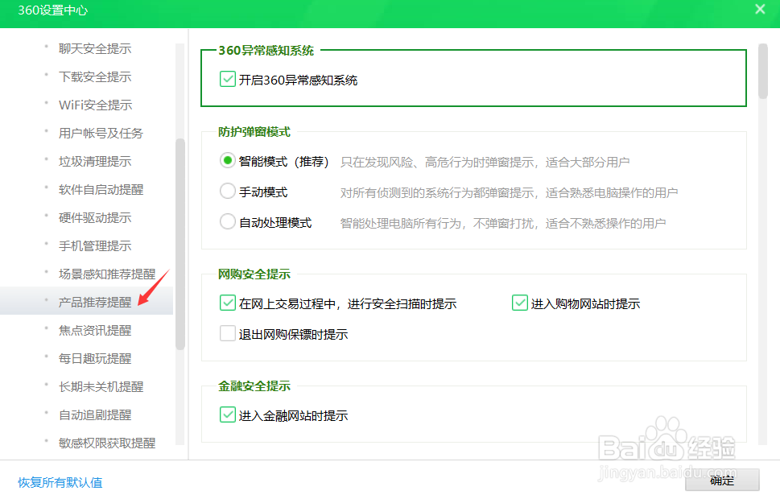Uncheck 在网上交易过程中，进行安全扫描时提示
This screenshot has width=780, height=499.
pyautogui.click(x=227, y=303)
